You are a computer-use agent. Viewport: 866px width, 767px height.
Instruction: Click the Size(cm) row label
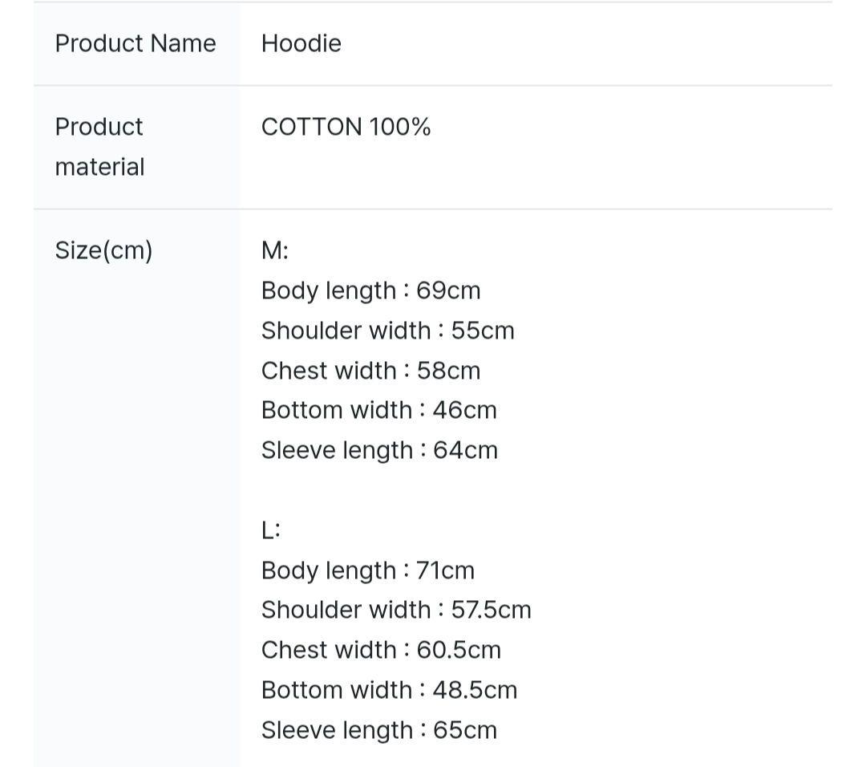(x=103, y=250)
